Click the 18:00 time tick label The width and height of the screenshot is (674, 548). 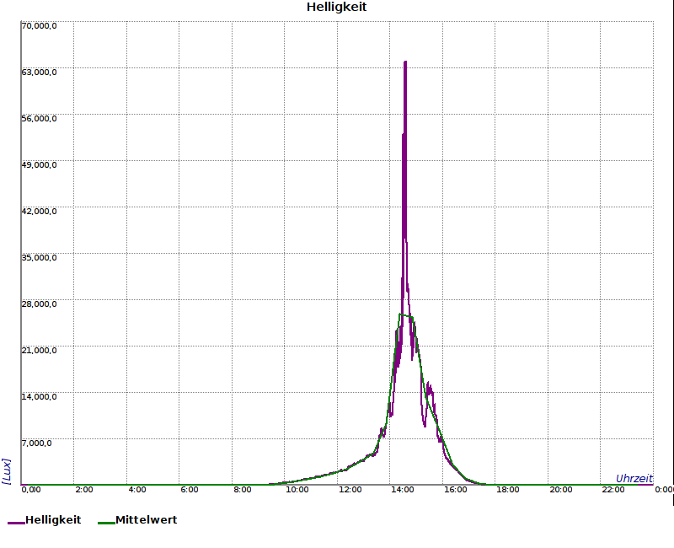point(508,490)
